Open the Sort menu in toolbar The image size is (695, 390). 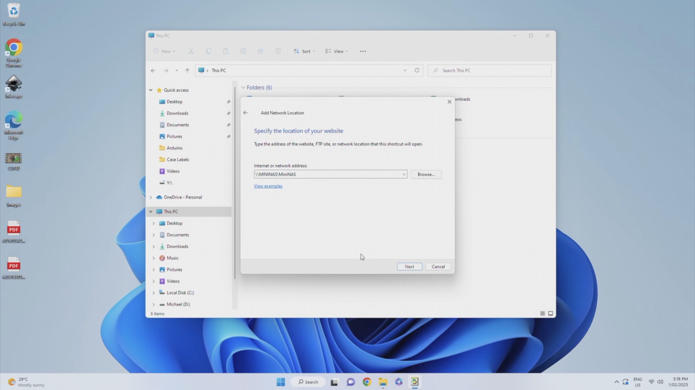(x=304, y=51)
